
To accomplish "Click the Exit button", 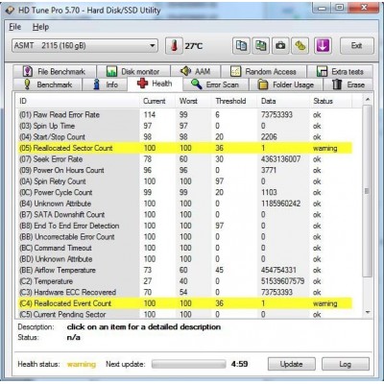I will coord(356,46).
